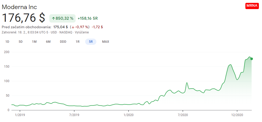
Task: Click the 1/2020 x-axis label
Action: tap(129, 115)
